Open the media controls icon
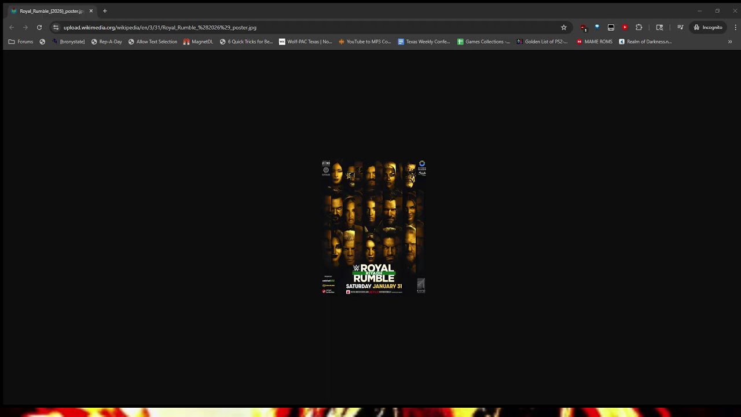Image resolution: width=741 pixels, height=417 pixels. point(680,27)
